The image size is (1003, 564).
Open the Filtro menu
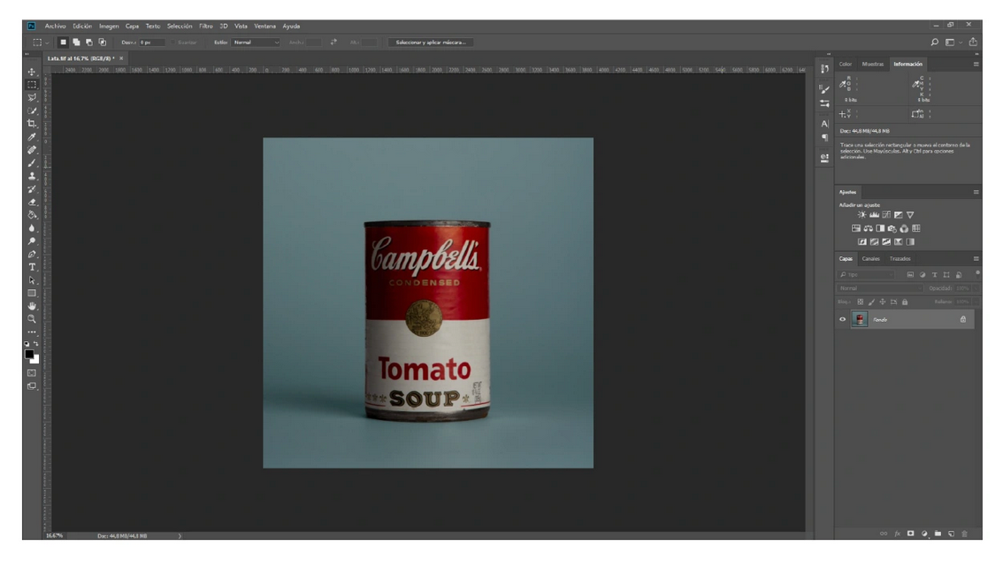point(206,27)
